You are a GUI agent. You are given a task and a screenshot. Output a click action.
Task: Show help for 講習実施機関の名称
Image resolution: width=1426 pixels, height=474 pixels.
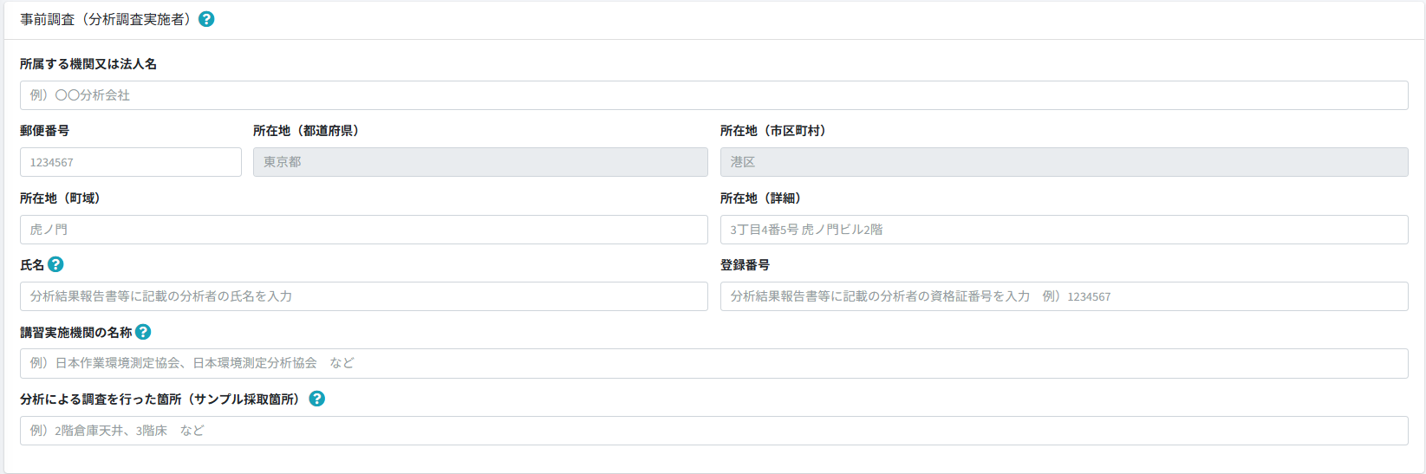tap(143, 332)
